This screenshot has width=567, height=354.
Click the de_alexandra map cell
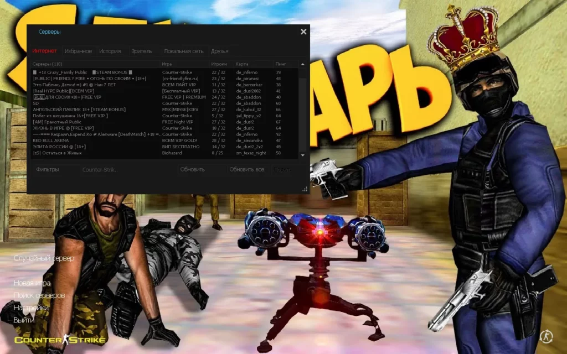pyautogui.click(x=249, y=140)
